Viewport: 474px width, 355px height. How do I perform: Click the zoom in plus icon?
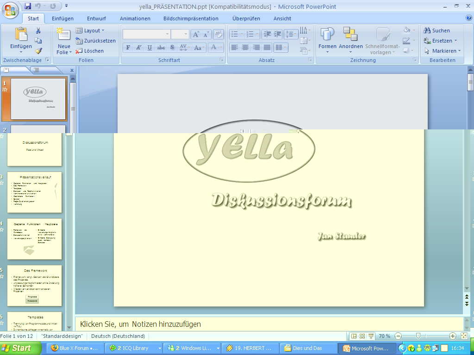452,336
